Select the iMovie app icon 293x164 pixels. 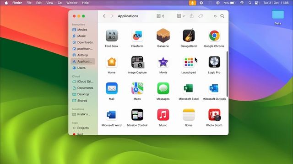(163, 62)
